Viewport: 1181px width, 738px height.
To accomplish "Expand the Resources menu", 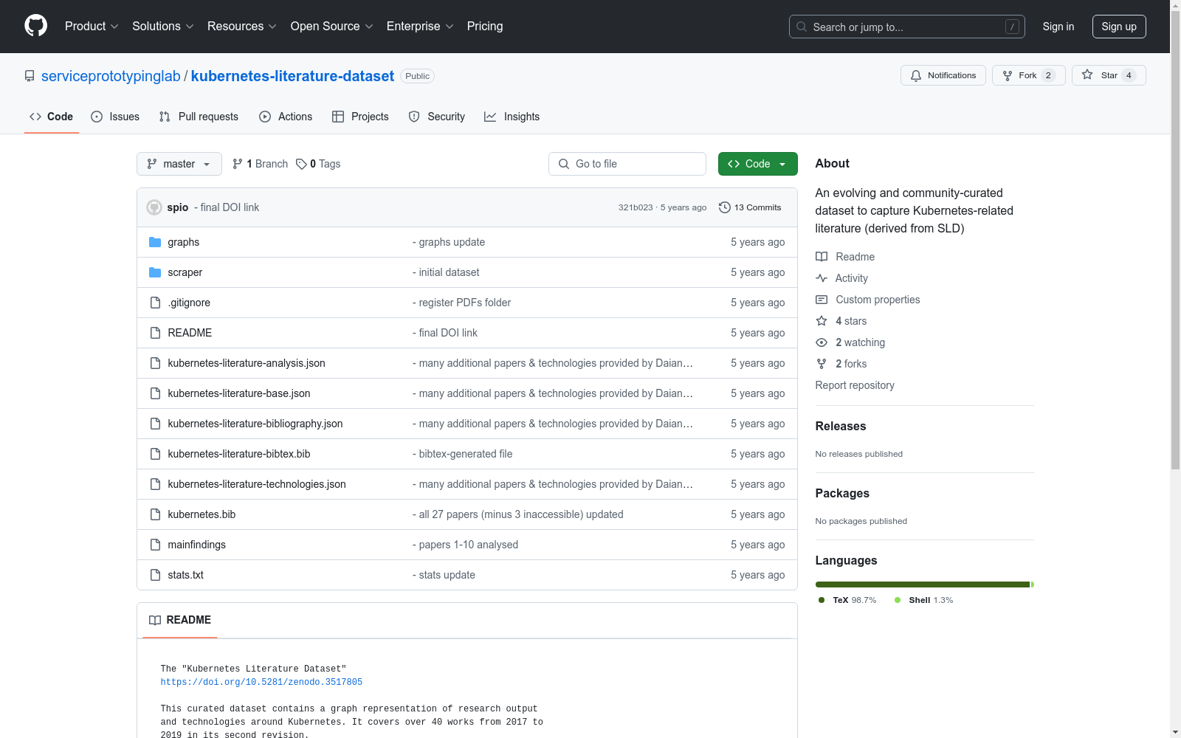I will pyautogui.click(x=242, y=27).
